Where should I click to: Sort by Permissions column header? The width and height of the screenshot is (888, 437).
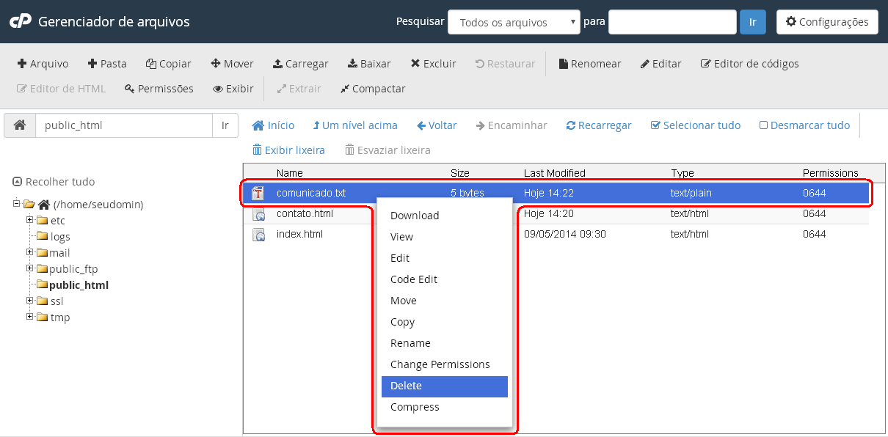[x=831, y=173]
